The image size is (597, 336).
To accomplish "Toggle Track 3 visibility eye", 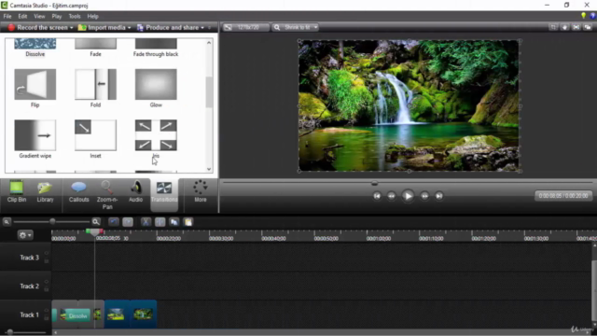I will [47, 253].
